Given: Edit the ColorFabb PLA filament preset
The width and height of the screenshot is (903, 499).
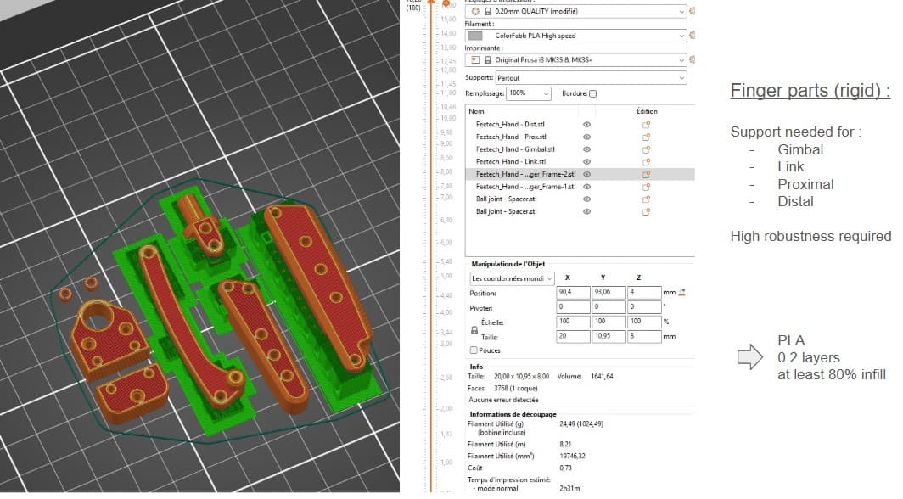Looking at the screenshot, I should (x=692, y=35).
